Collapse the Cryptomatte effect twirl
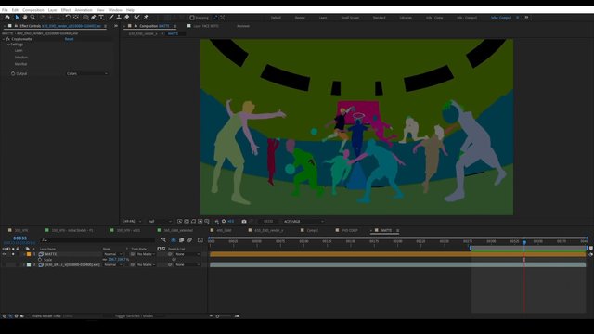Image resolution: width=594 pixels, height=334 pixels. click(4, 39)
